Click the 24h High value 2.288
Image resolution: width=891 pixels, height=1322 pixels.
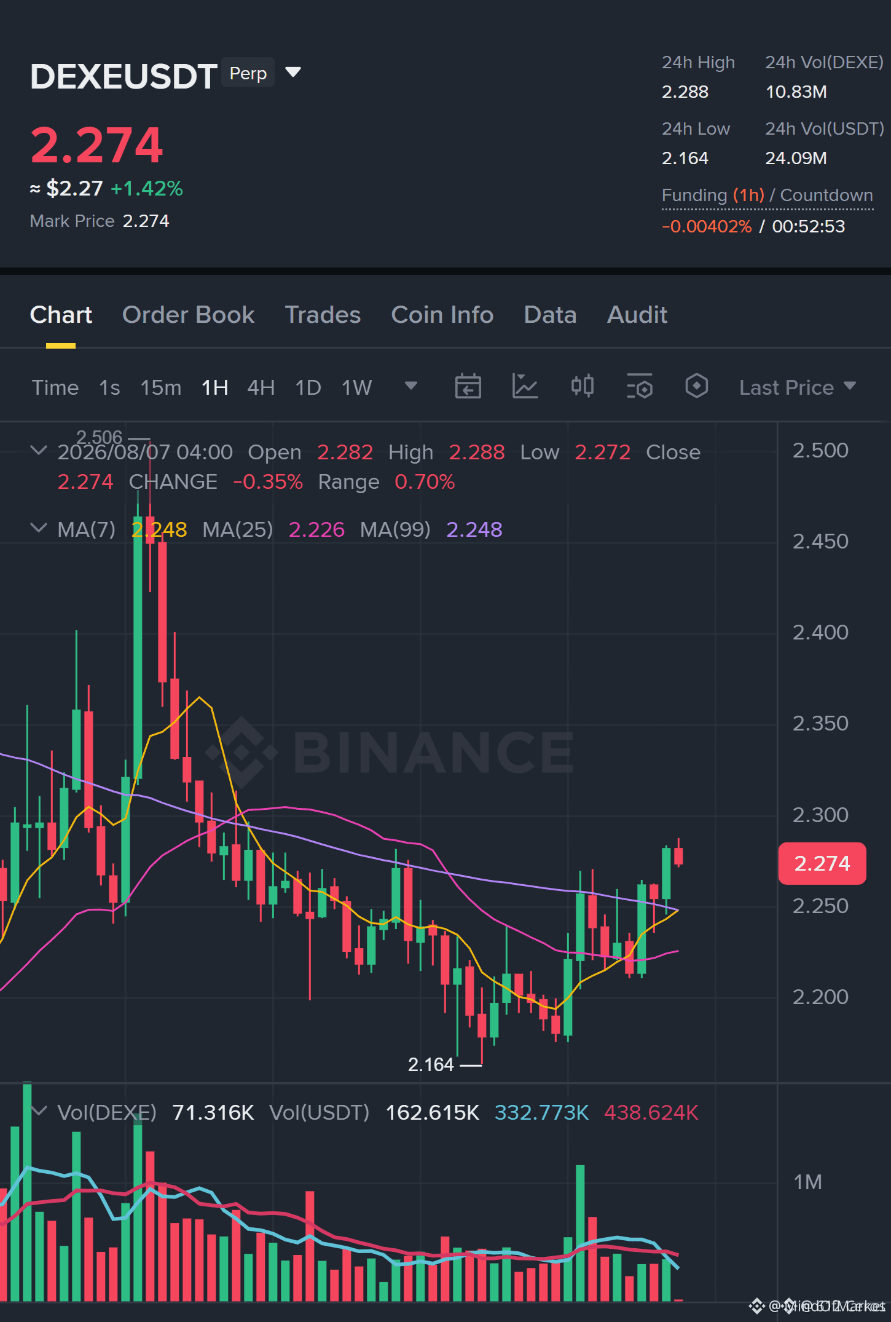685,92
